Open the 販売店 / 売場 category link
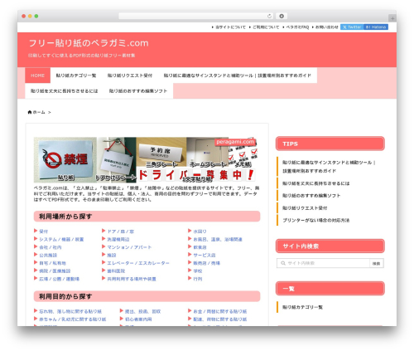Viewport: 414px width, 351px height. (206, 263)
